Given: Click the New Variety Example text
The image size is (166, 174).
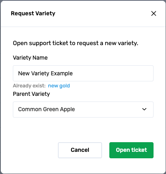Looking at the screenshot, I should coord(45,73).
